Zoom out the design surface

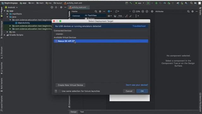pyautogui.click(x=134, y=11)
